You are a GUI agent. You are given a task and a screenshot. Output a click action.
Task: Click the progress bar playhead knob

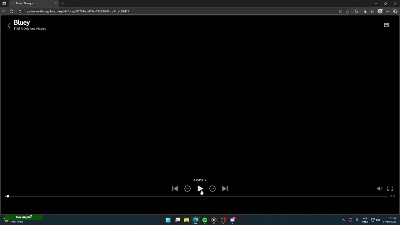click(7, 196)
